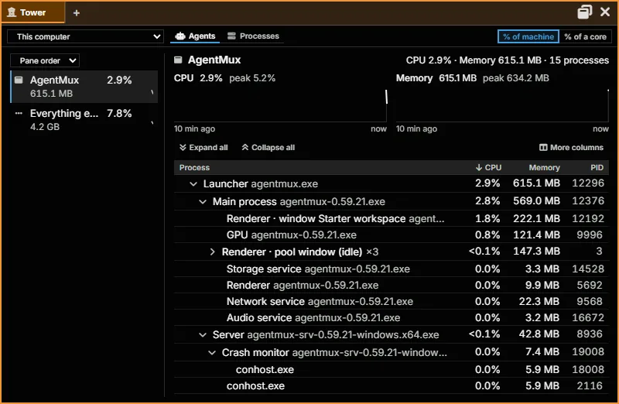Click 7.4 MB Crash monitor memory
Viewport: 619px width, 404px height.
pyautogui.click(x=542, y=352)
